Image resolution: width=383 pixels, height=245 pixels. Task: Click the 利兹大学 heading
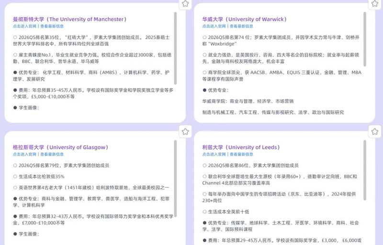point(241,147)
